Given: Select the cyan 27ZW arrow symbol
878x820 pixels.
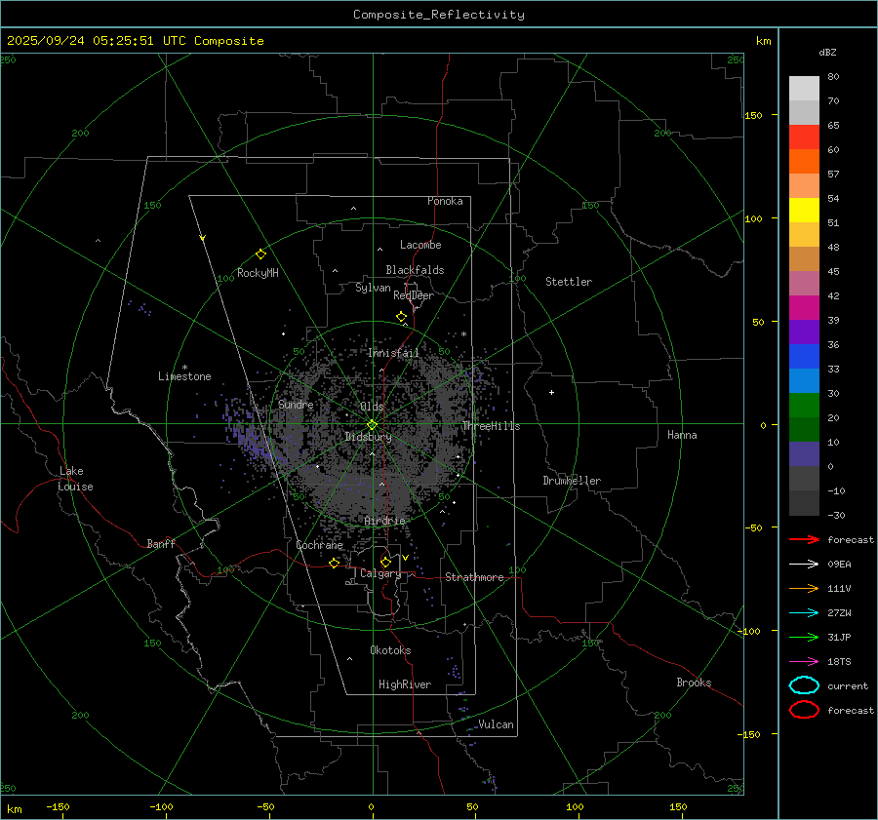Looking at the screenshot, I should (x=804, y=612).
